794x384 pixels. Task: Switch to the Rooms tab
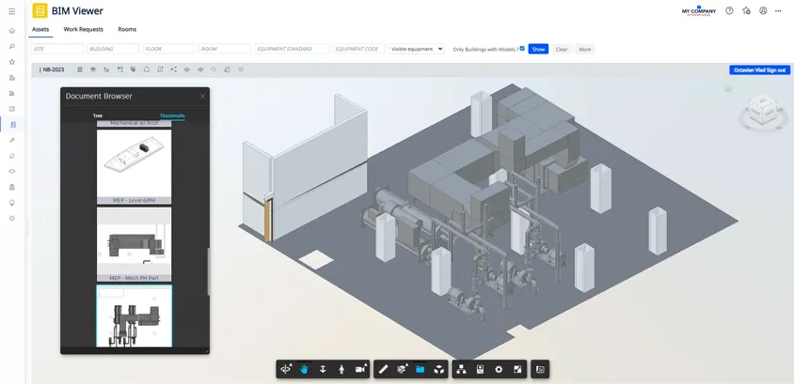(127, 29)
